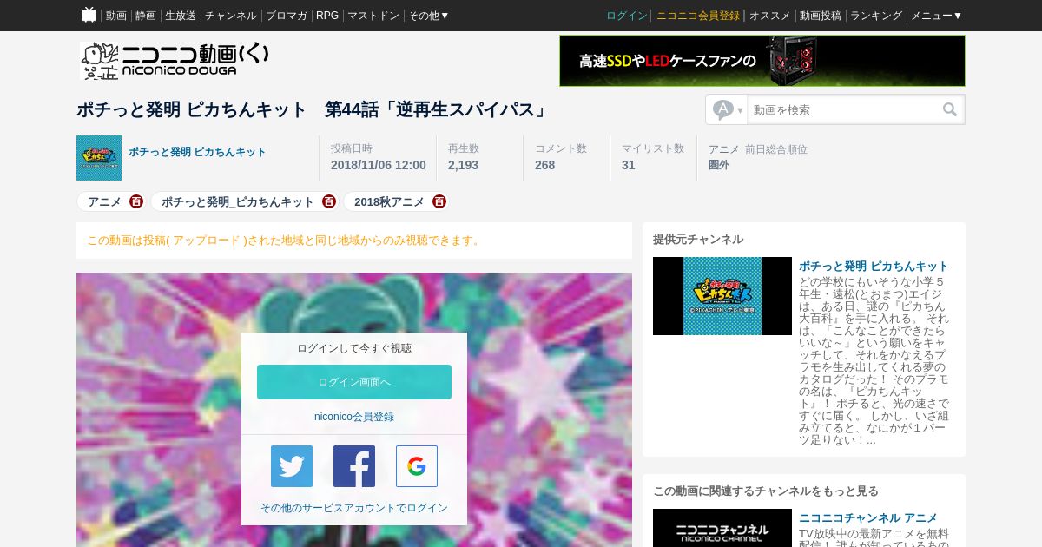Click ニコニコ会員登録 in the header
The image size is (1042, 547).
coord(698,16)
